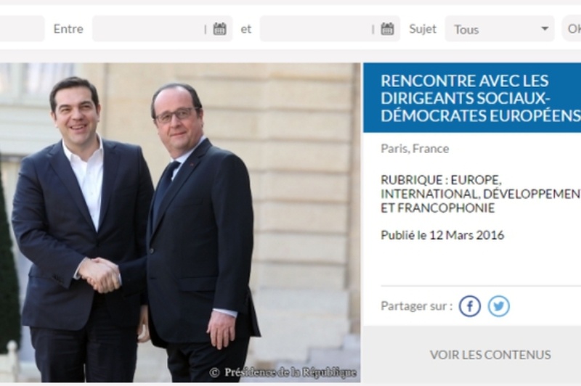581x386 pixels.
Task: Open the Sujet dropdown showing Tous
Action: (500, 28)
